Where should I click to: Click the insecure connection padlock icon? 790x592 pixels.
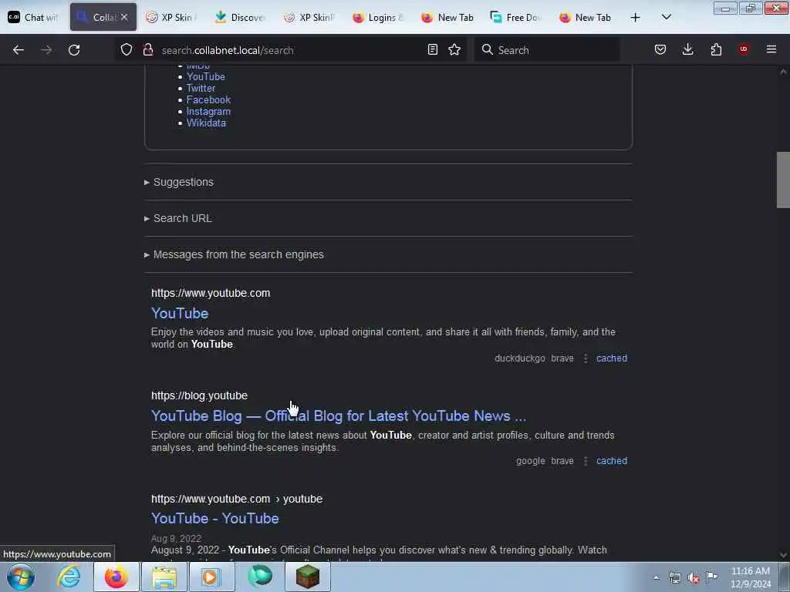click(x=147, y=49)
